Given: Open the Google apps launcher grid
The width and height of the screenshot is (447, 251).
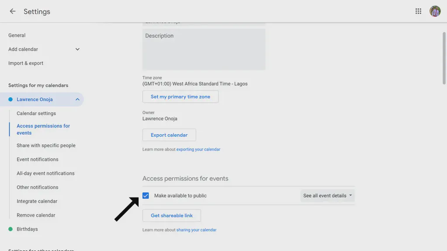Looking at the screenshot, I should pos(418,11).
